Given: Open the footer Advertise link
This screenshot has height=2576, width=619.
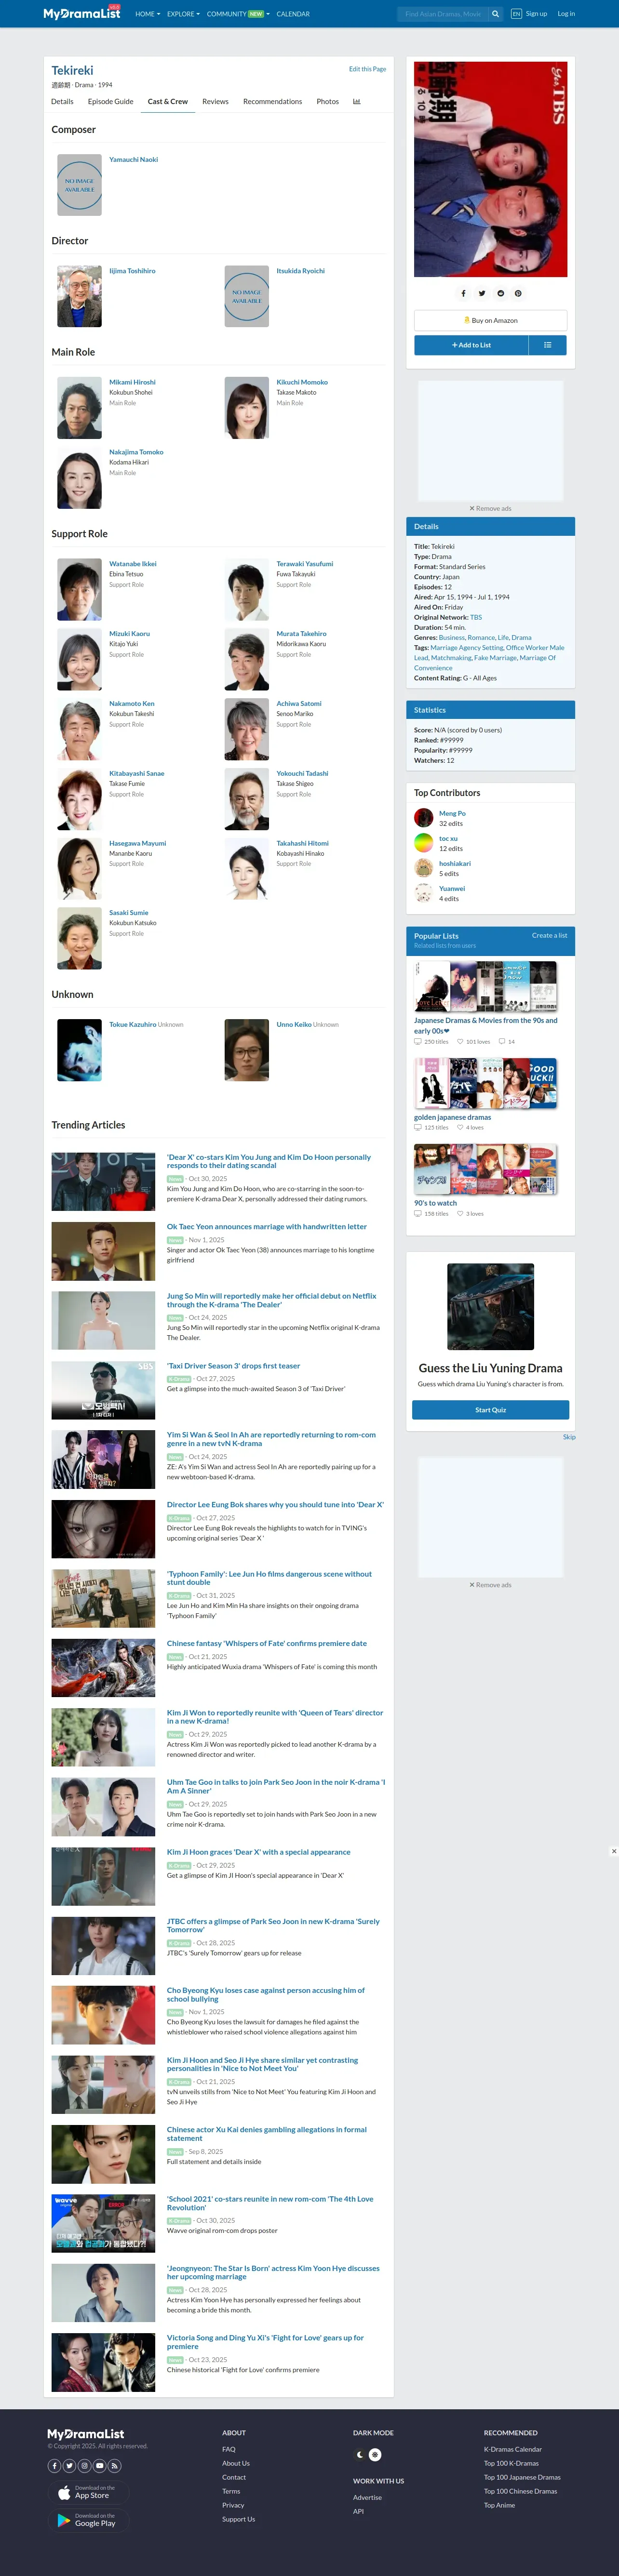Looking at the screenshot, I should pyautogui.click(x=367, y=2497).
